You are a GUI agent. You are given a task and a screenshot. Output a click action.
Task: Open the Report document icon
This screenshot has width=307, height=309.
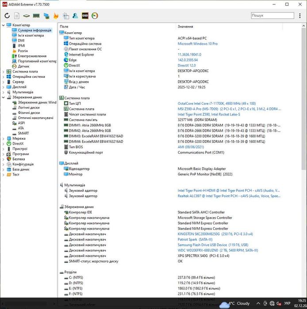coord(17,15)
